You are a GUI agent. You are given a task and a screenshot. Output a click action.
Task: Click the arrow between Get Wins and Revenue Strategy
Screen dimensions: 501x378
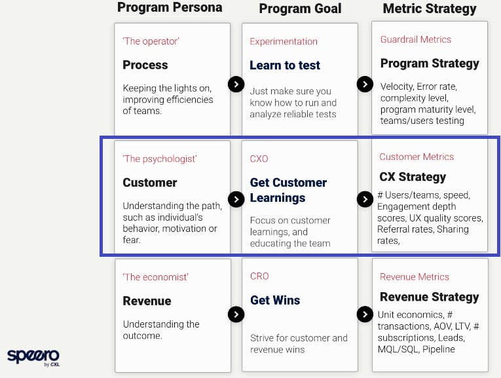365,314
